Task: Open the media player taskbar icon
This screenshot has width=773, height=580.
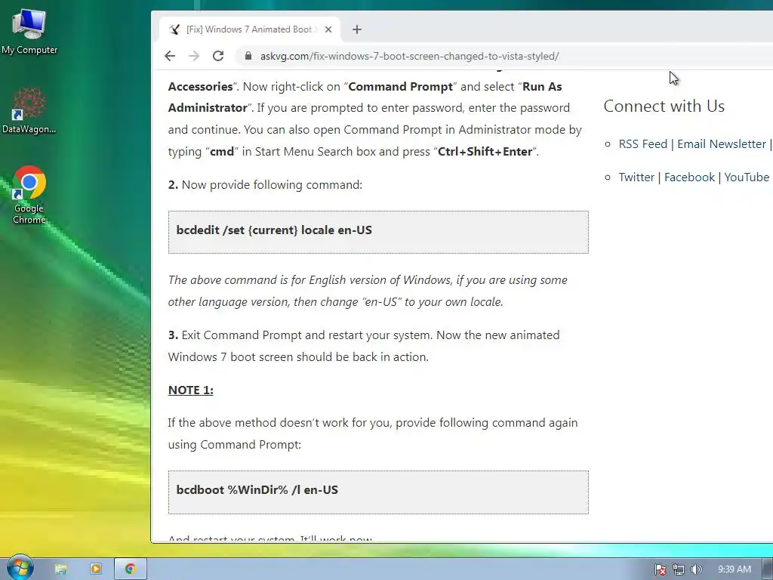Action: pos(96,569)
